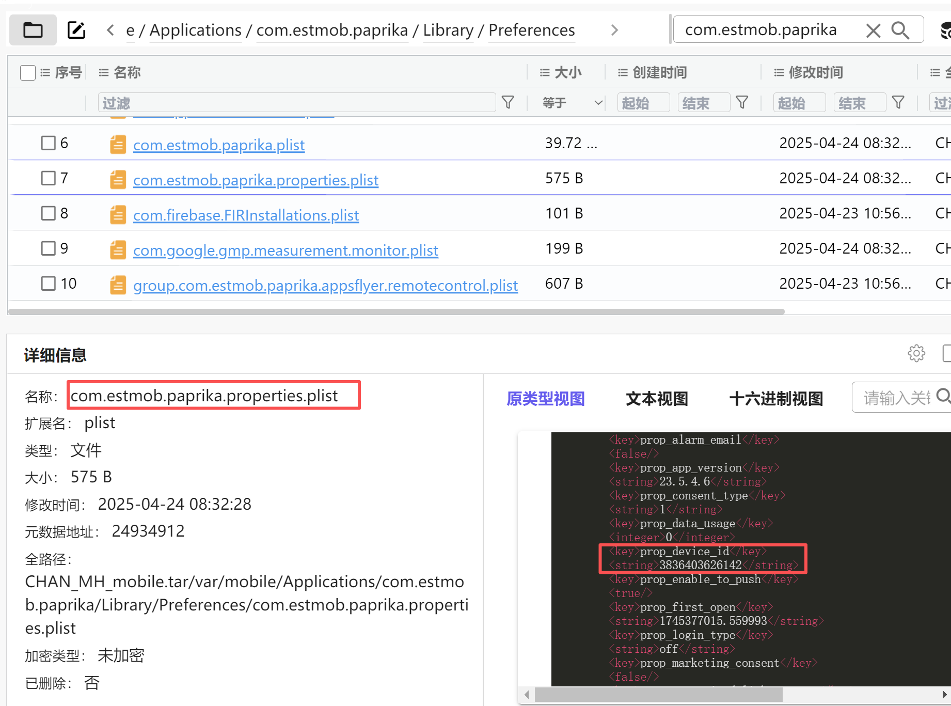Switch to the hexadecimal view tab

[x=775, y=399]
